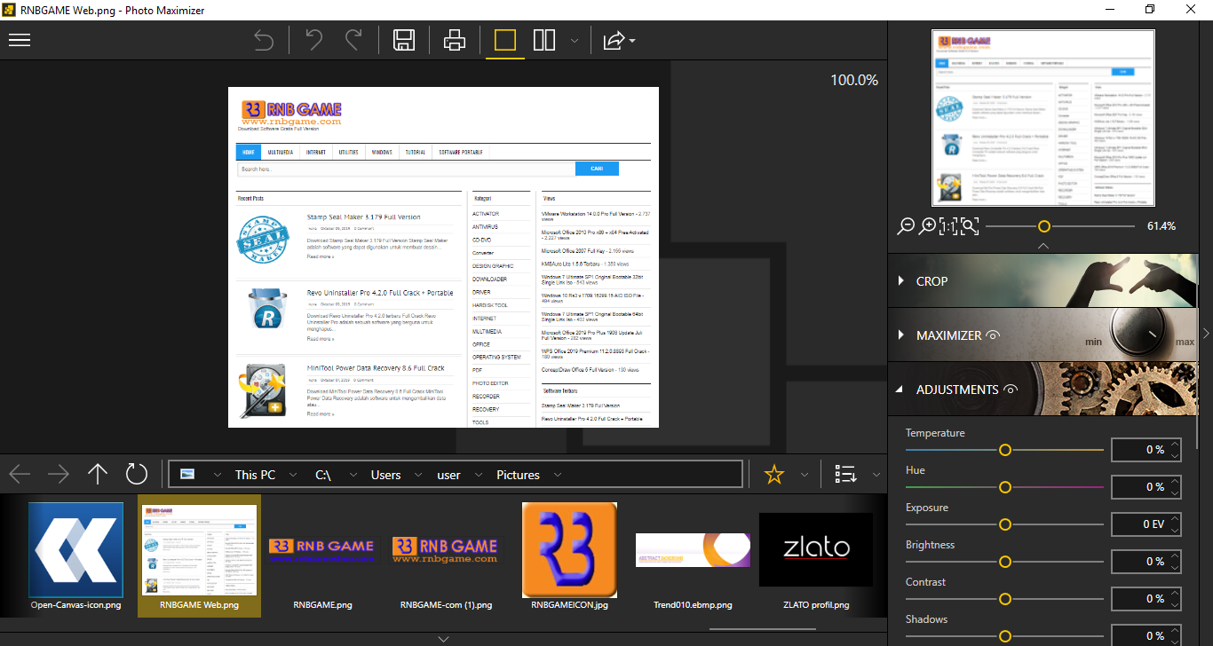1213x646 pixels.
Task: Open dropdown arrow after Users
Action: [x=417, y=475]
